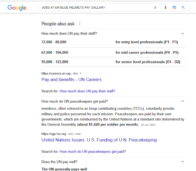Open 'Pay and benefits - UN Careers' result
The image size is (196, 171).
click(x=71, y=80)
